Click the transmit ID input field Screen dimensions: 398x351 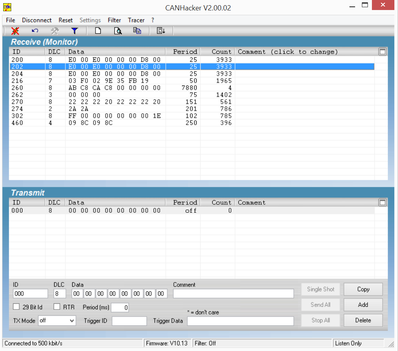30,293
